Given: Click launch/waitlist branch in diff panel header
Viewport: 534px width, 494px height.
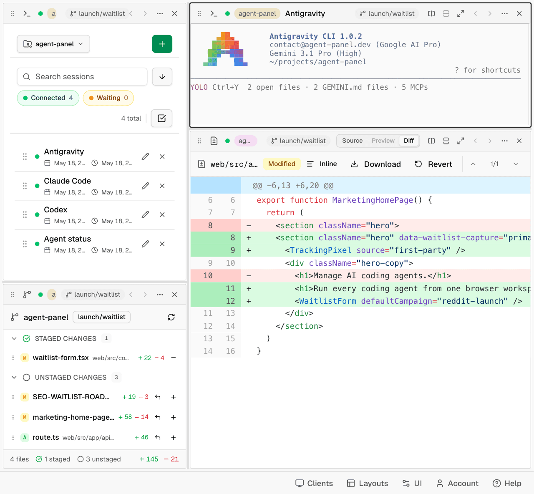Looking at the screenshot, I should [x=299, y=141].
